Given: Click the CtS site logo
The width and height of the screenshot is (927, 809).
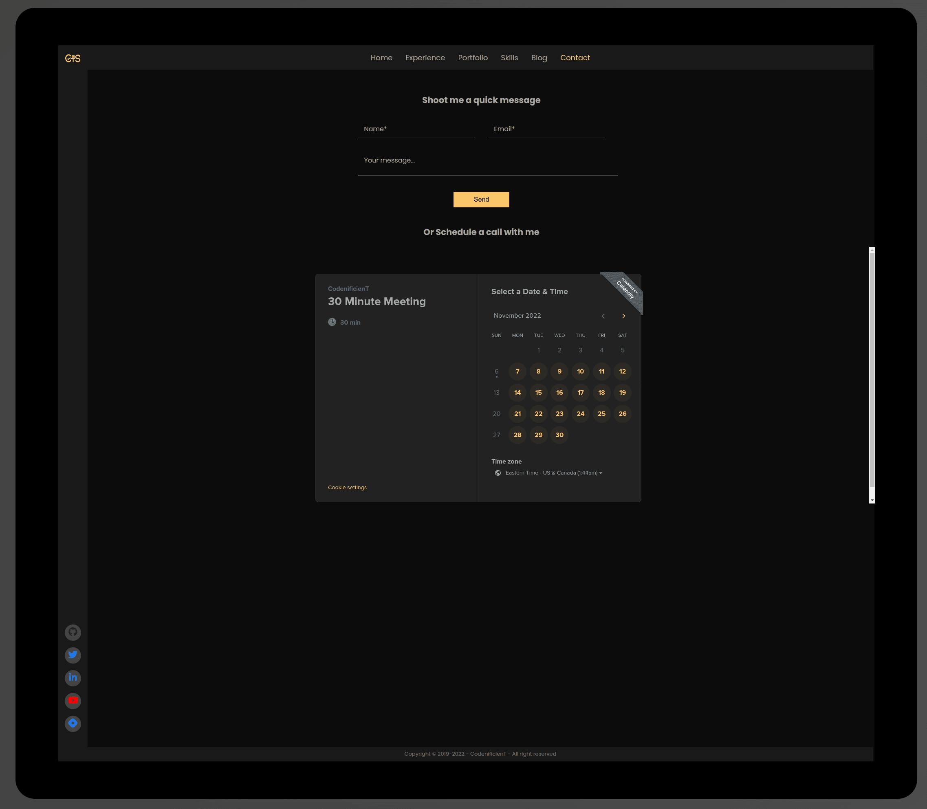Looking at the screenshot, I should tap(73, 58).
